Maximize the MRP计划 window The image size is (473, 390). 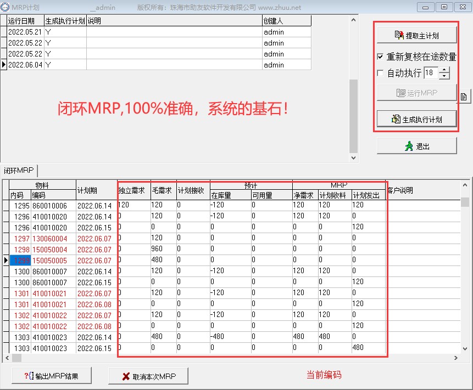coord(444,7)
